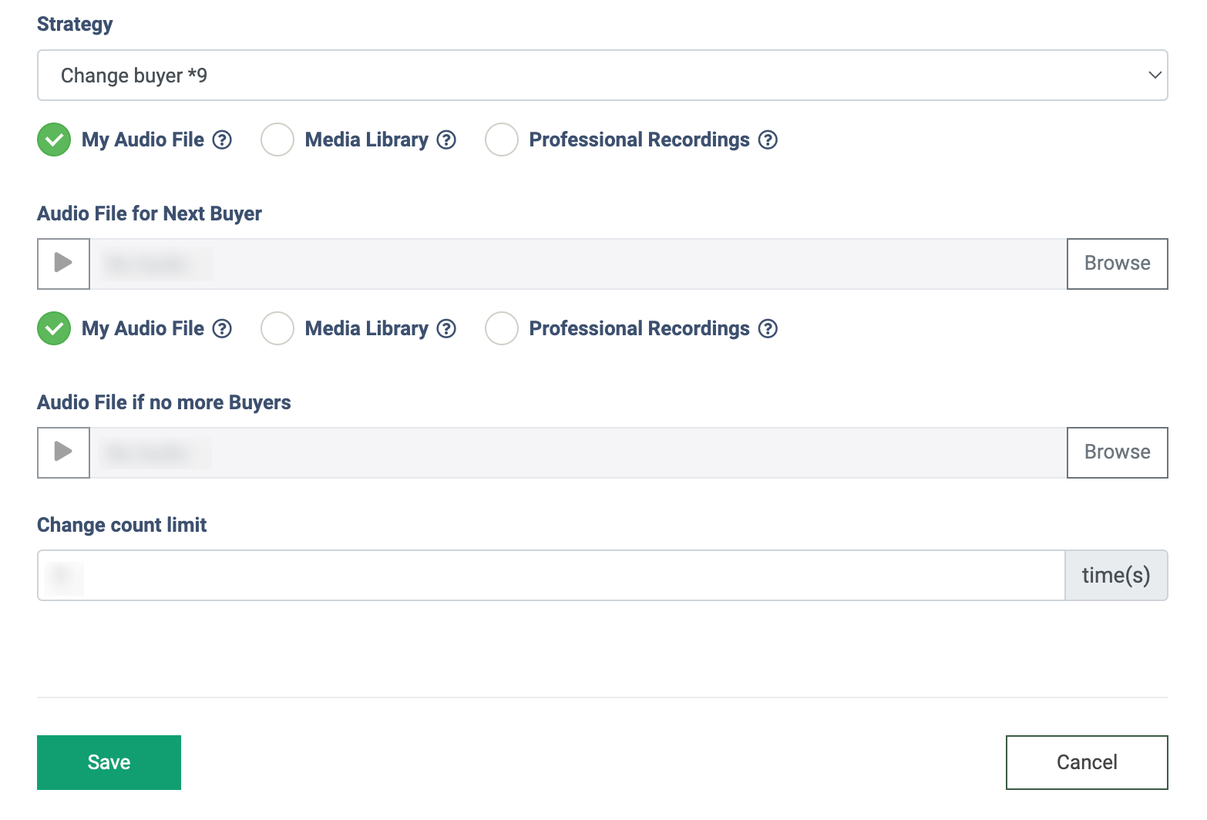Viewport: 1207px width, 820px height.
Task: Click help icon beside second Professional Recordings
Action: click(x=768, y=328)
